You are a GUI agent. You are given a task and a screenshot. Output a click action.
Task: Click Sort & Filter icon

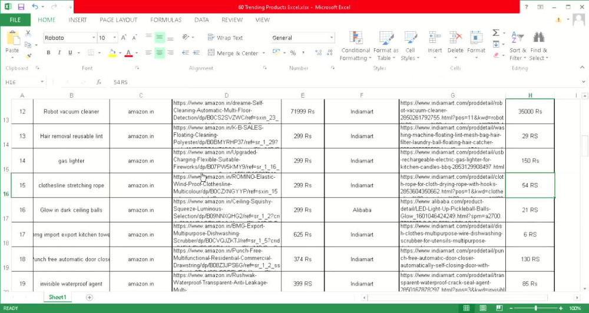(518, 38)
